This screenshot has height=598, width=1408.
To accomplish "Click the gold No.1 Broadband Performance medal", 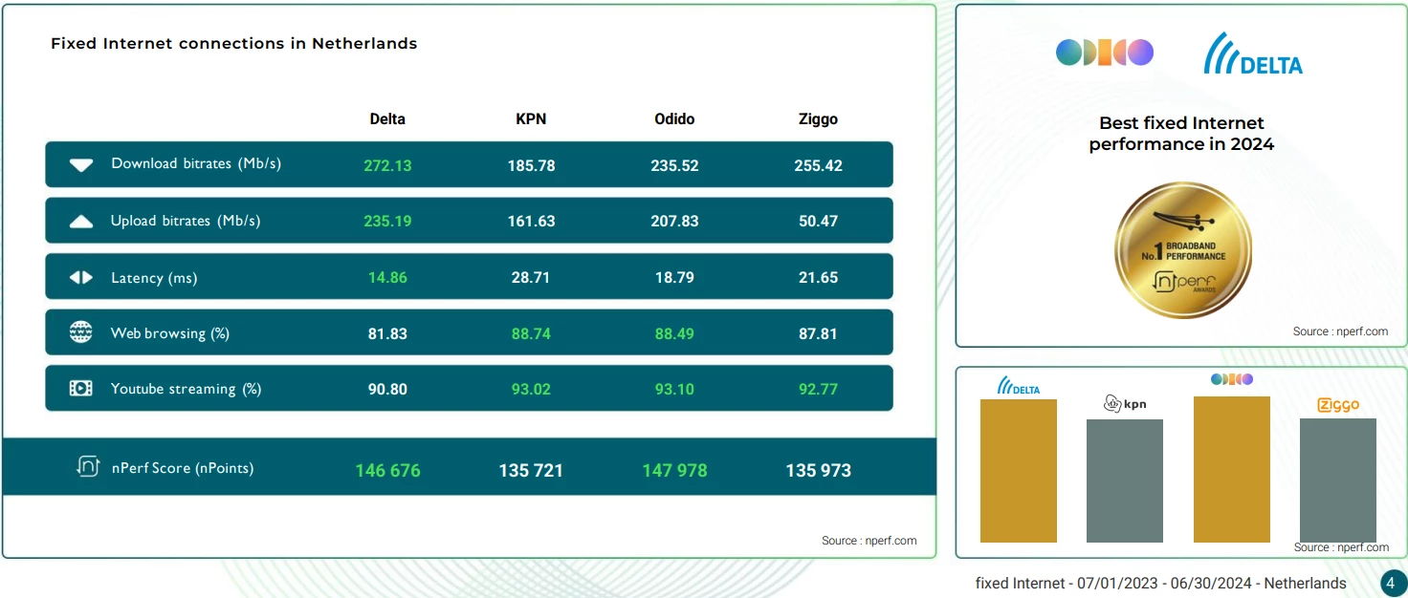I will coord(1183,250).
